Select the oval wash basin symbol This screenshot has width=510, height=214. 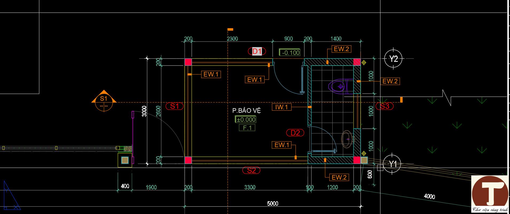click(347, 139)
